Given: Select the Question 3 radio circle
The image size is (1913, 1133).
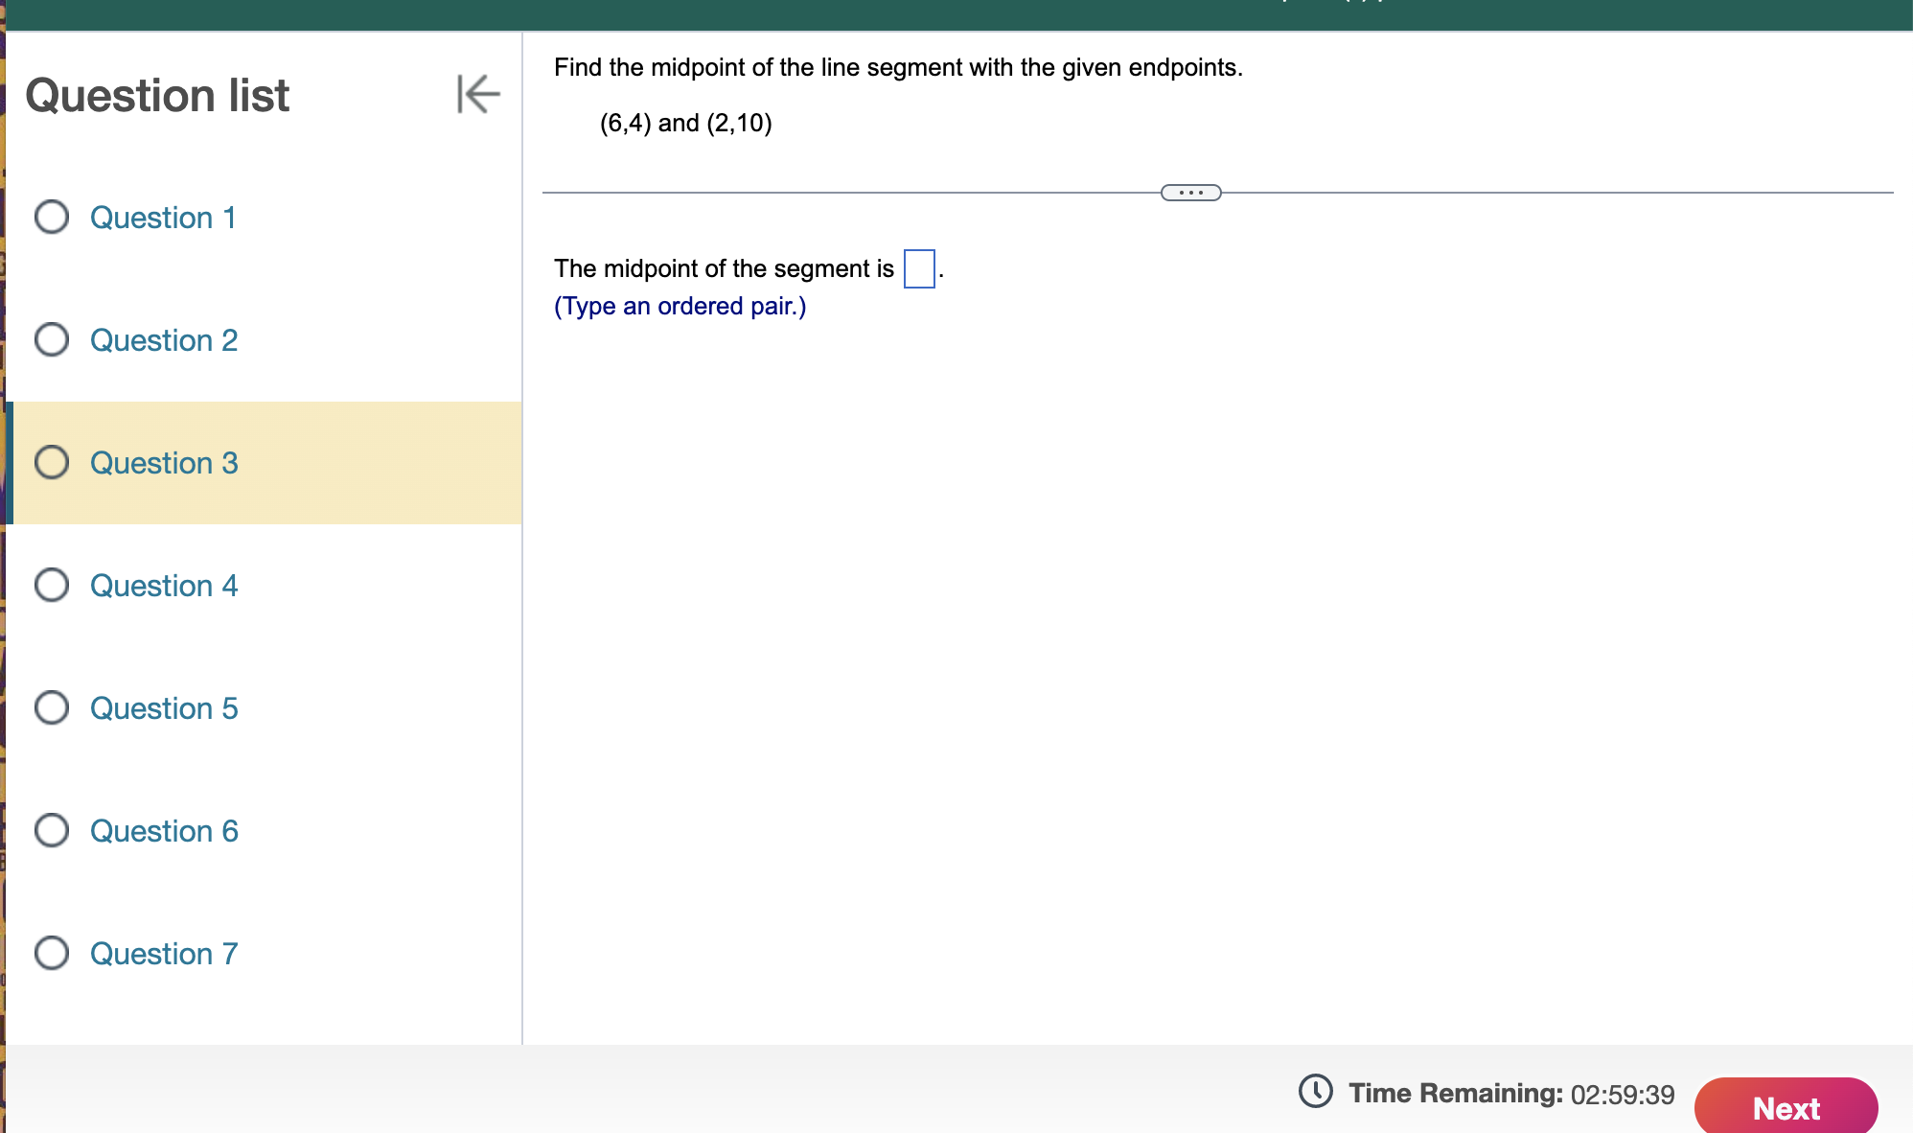Looking at the screenshot, I should coord(52,462).
